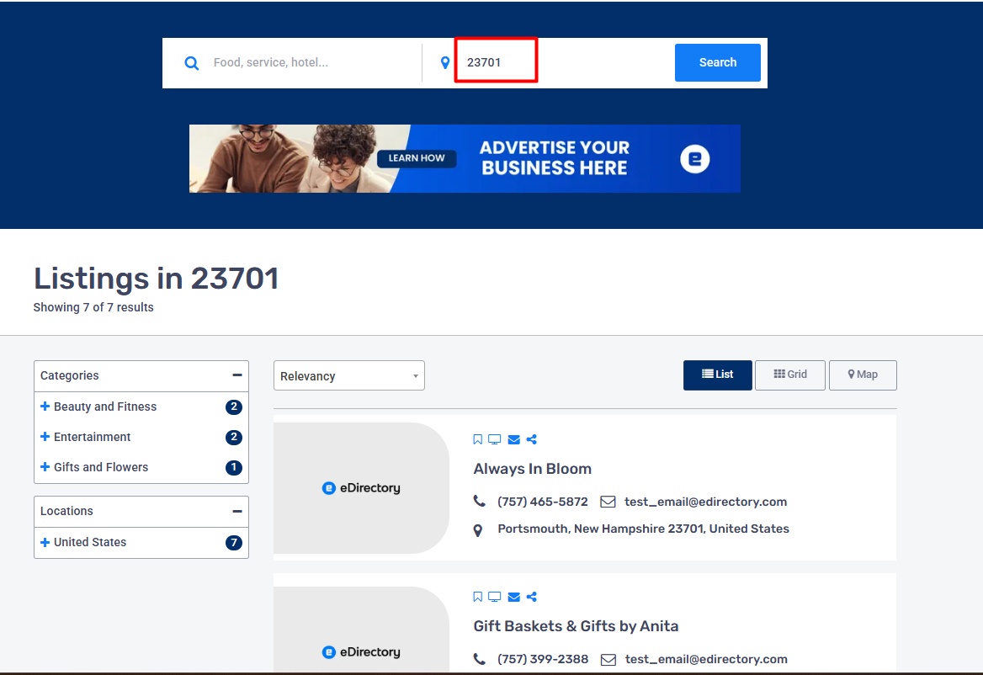
Task: Bookmark the Always In Bloom listing
Action: coord(478,439)
